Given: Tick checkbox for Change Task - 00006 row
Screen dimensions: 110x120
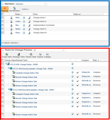Looking at the screenshot, I should click(2, 68).
